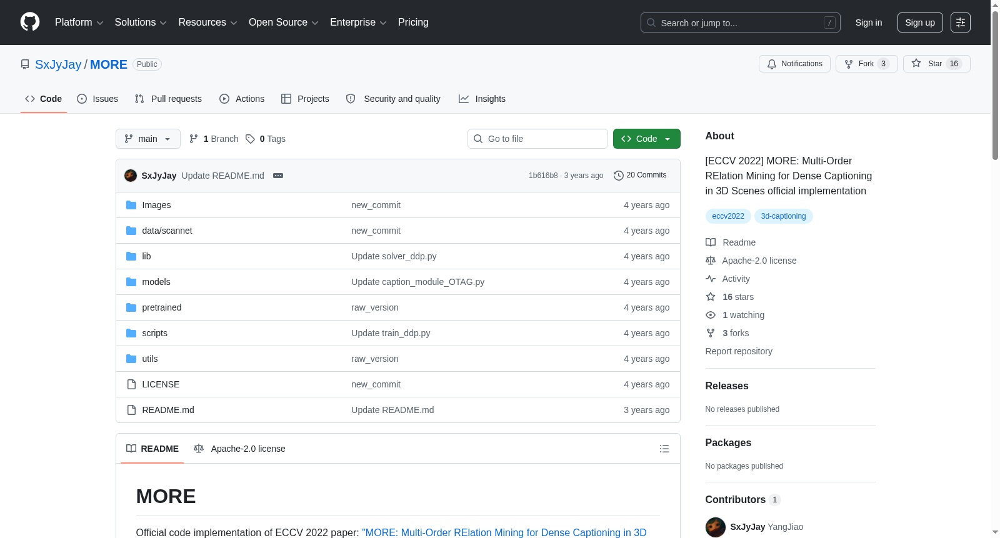The width and height of the screenshot is (1000, 538).
Task: Open the Releases section heading
Action: pos(727,386)
